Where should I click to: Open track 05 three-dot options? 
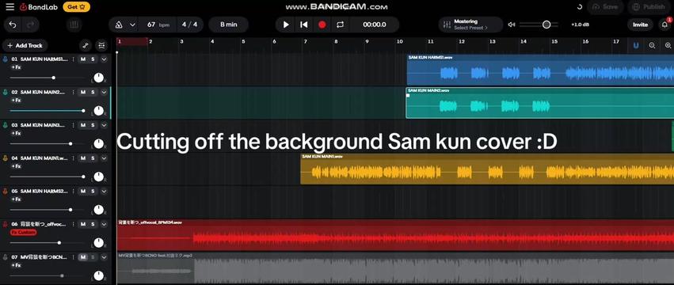(x=73, y=192)
